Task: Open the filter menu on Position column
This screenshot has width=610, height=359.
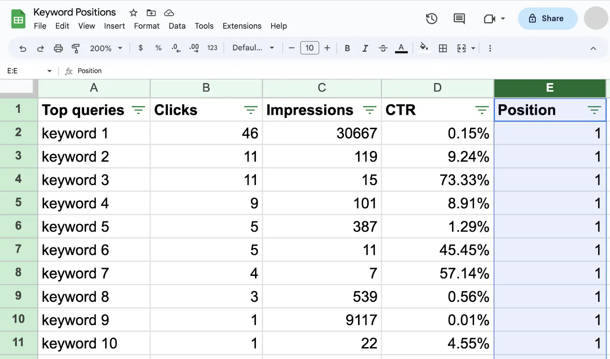Action: 594,110
